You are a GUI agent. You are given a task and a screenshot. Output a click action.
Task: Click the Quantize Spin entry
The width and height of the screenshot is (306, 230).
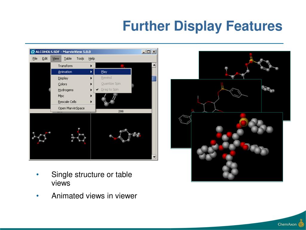[113, 84]
